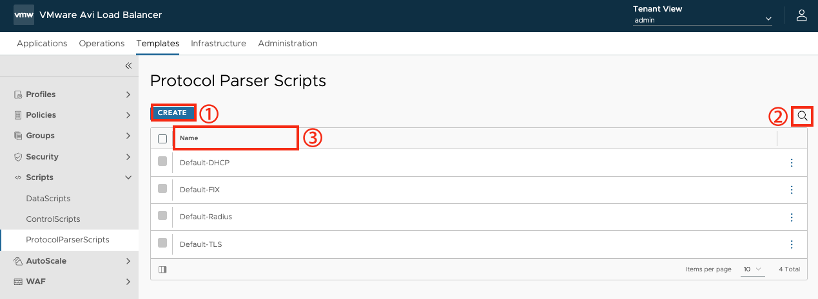Click the Policies sidebar label
This screenshot has width=818, height=299.
tap(41, 115)
